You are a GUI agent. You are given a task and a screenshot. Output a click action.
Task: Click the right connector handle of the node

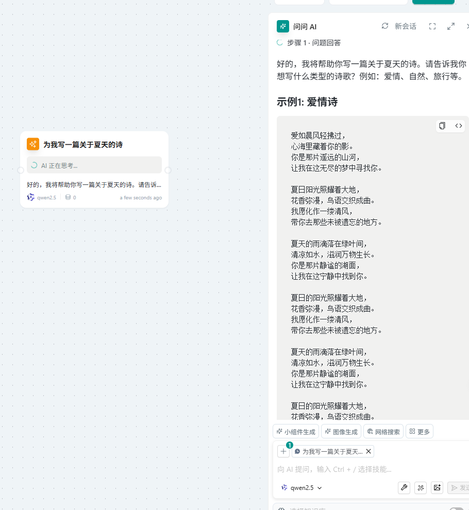click(168, 170)
